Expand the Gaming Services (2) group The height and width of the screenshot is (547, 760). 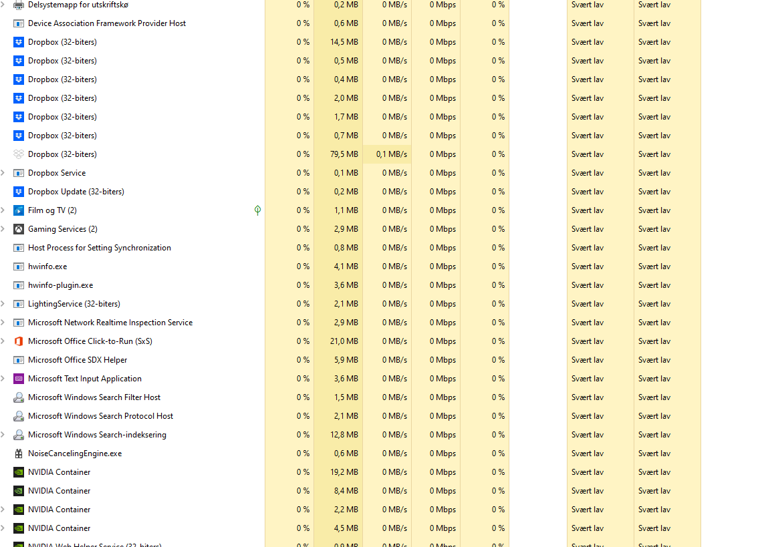3,229
